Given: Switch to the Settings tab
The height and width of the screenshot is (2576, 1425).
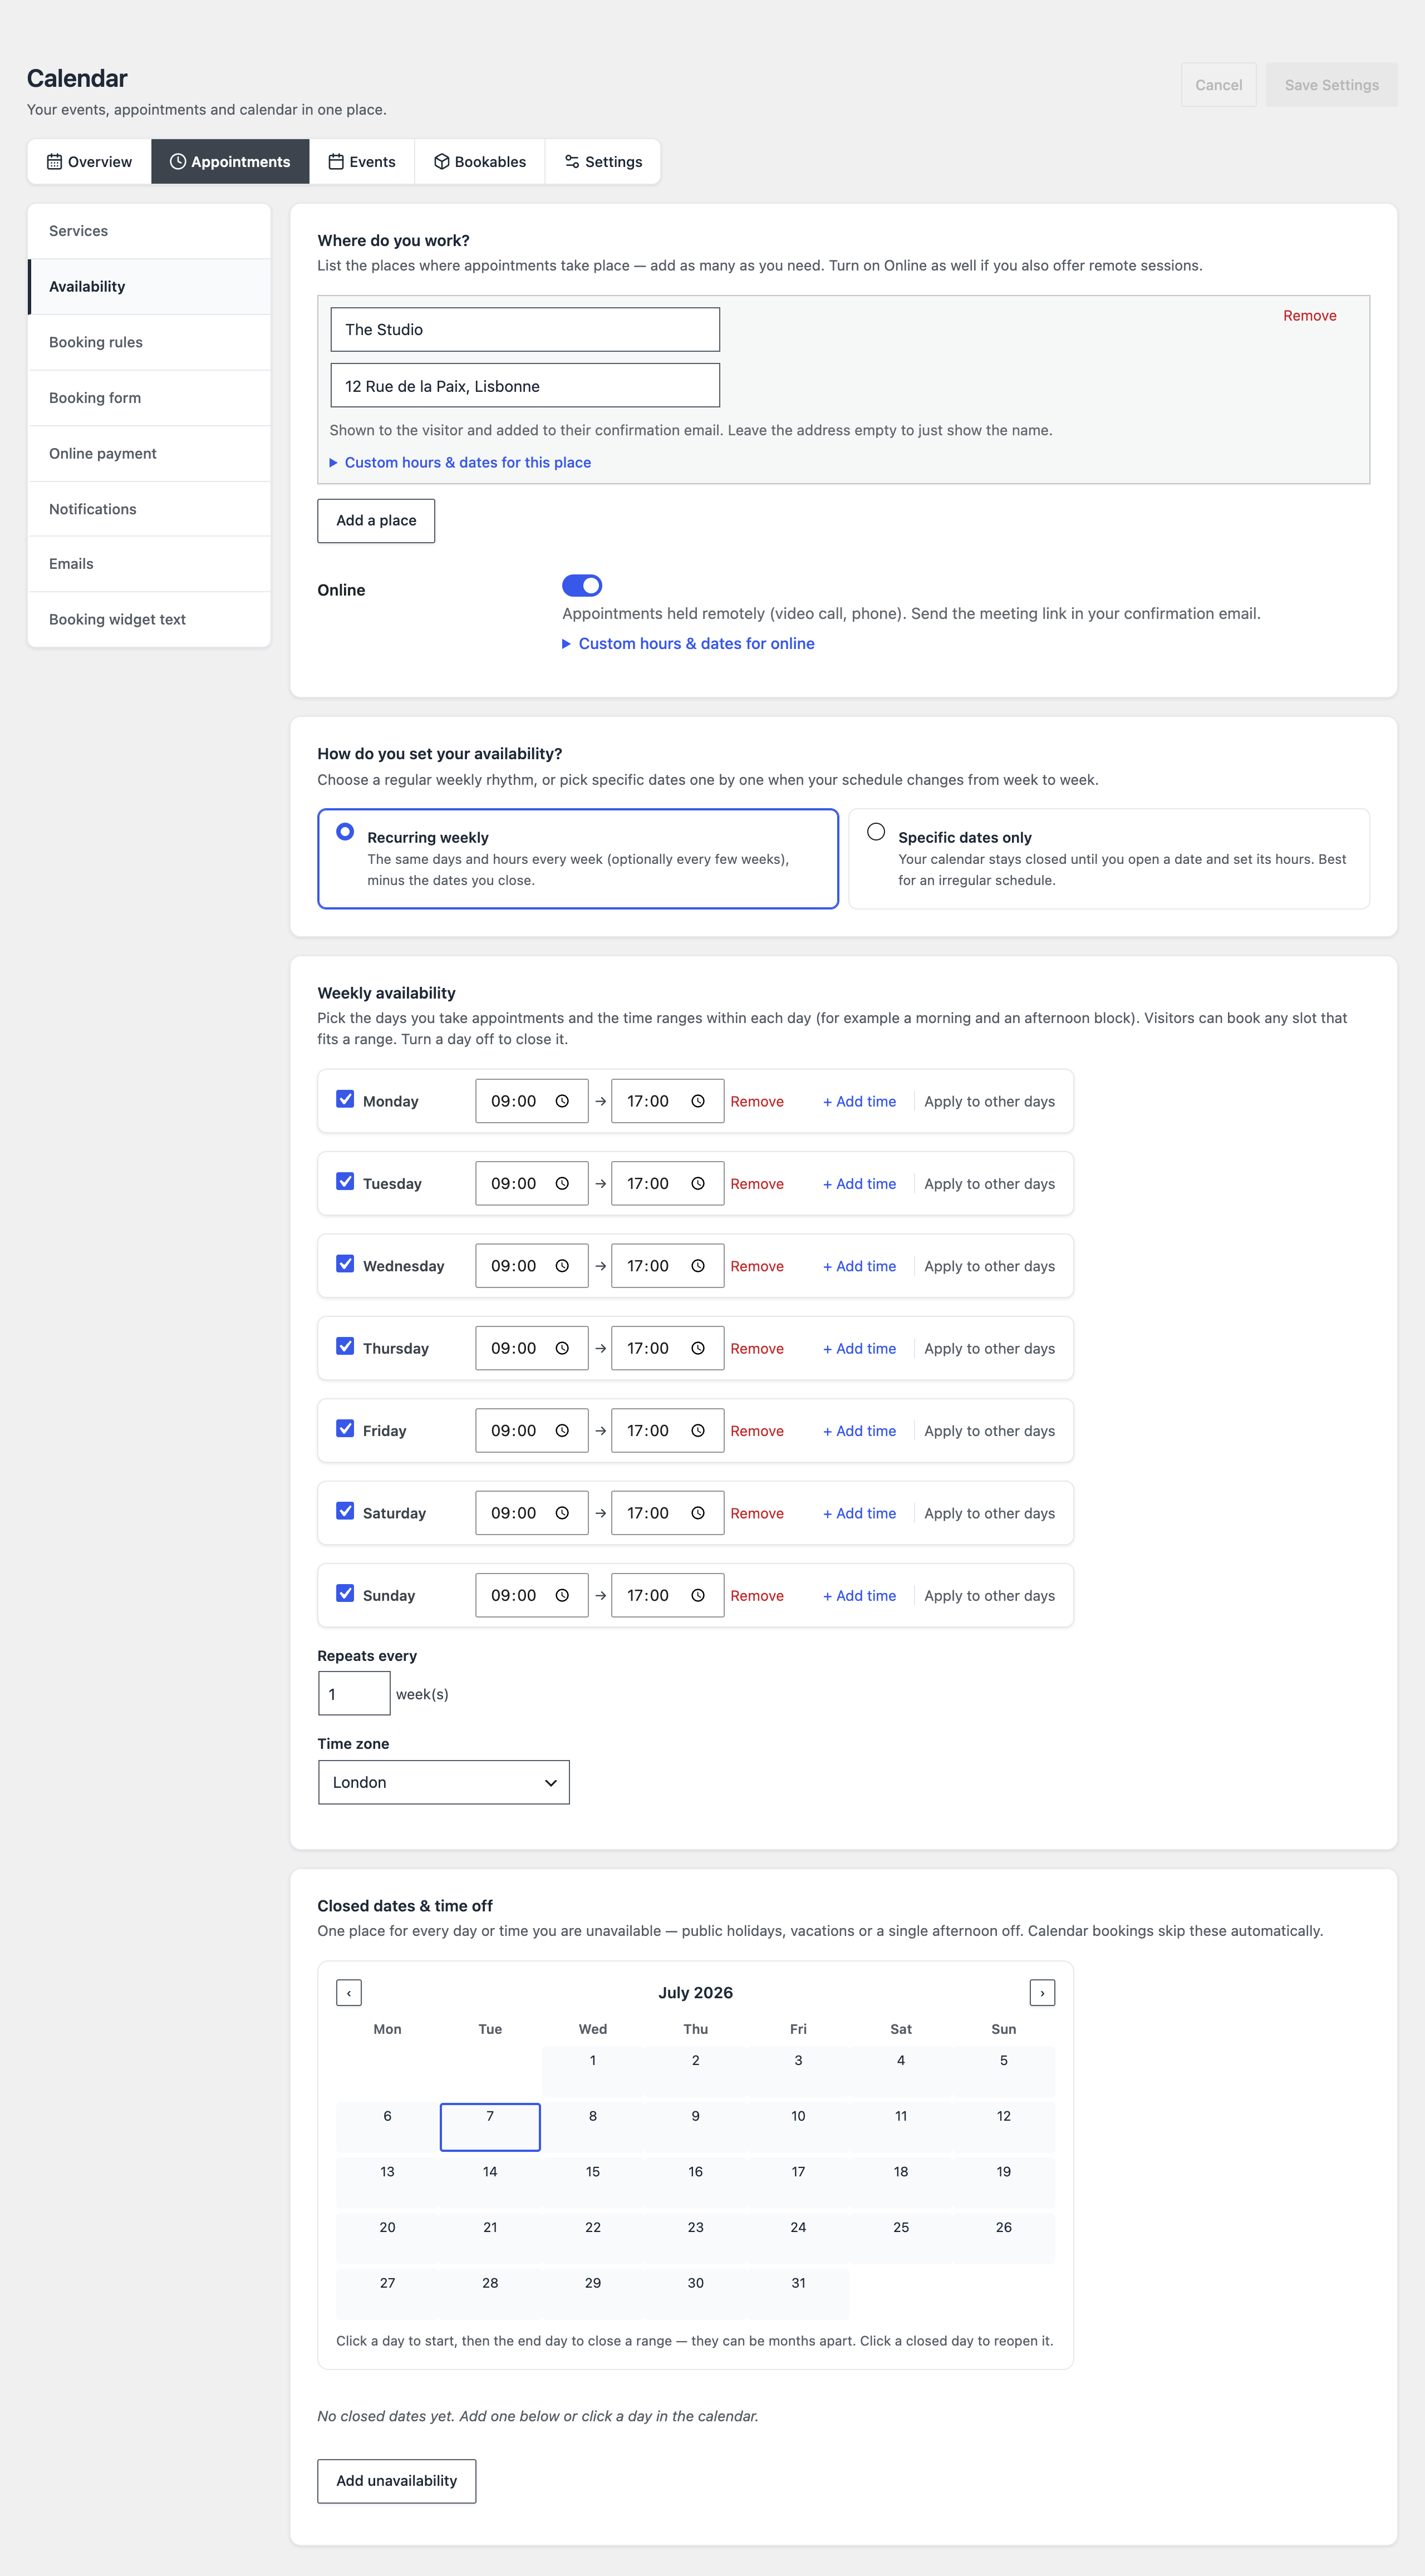Looking at the screenshot, I should coord(603,162).
